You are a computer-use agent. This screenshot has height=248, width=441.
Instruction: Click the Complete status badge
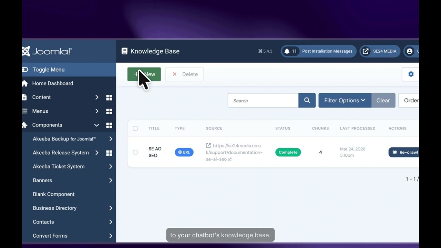(x=288, y=152)
